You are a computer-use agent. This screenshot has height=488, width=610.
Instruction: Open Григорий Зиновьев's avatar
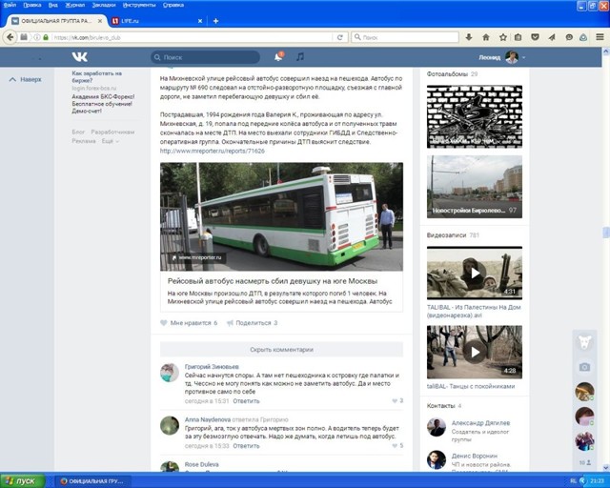point(170,373)
